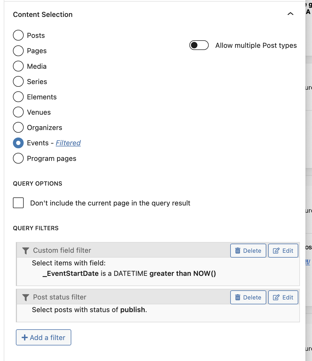Delete the Custom field filter
312x361 pixels.
pos(248,251)
